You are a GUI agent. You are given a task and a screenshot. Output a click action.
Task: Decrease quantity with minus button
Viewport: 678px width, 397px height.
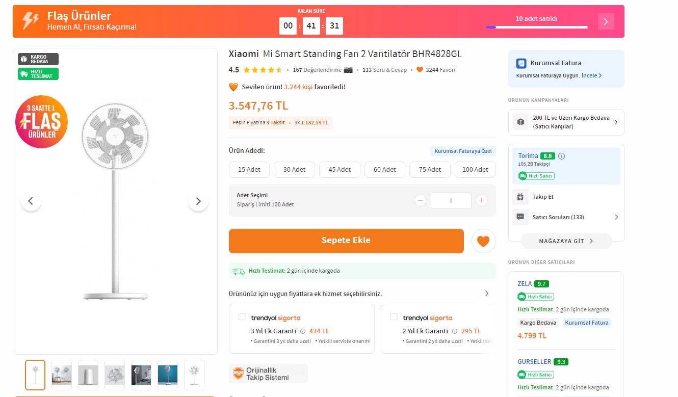(x=421, y=200)
